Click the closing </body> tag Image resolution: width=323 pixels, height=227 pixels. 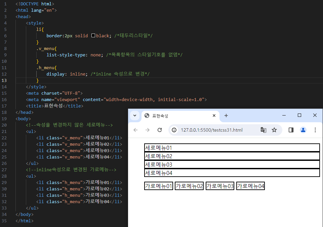(x=24, y=215)
